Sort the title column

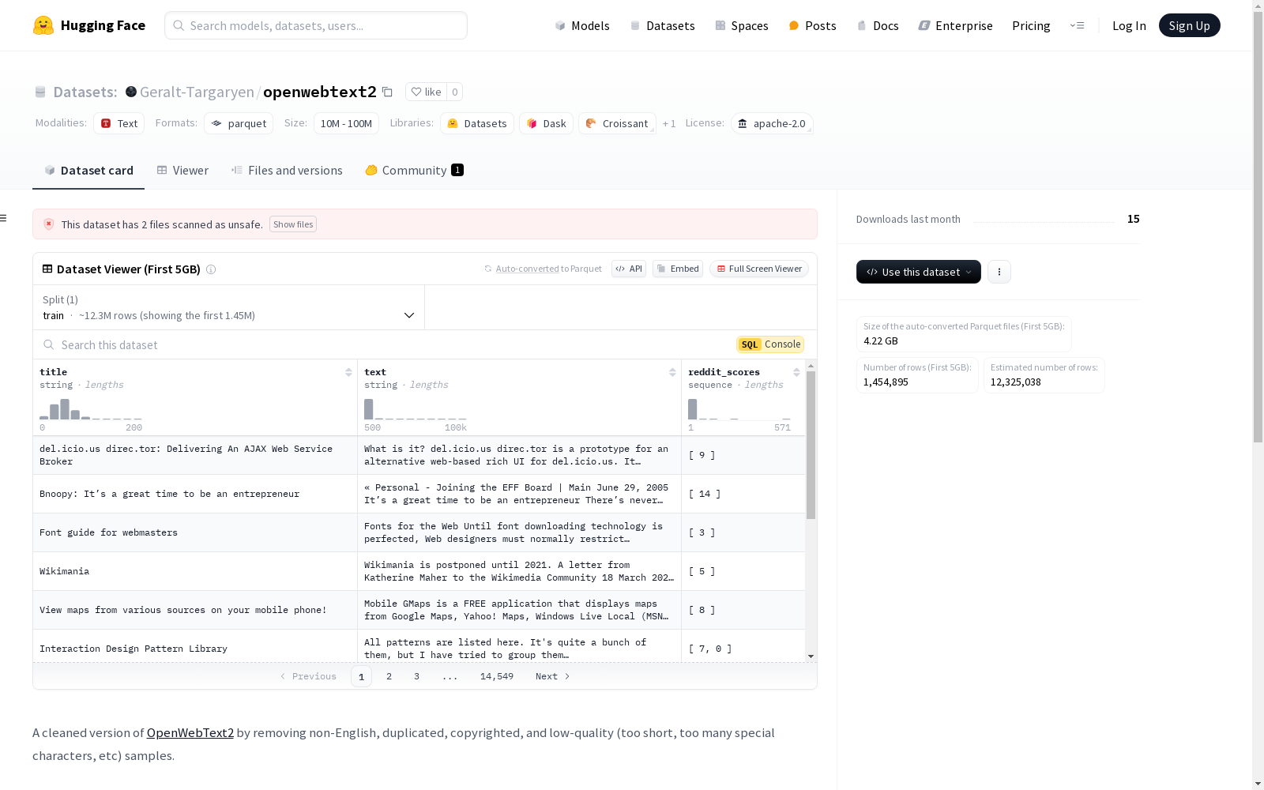click(x=348, y=372)
